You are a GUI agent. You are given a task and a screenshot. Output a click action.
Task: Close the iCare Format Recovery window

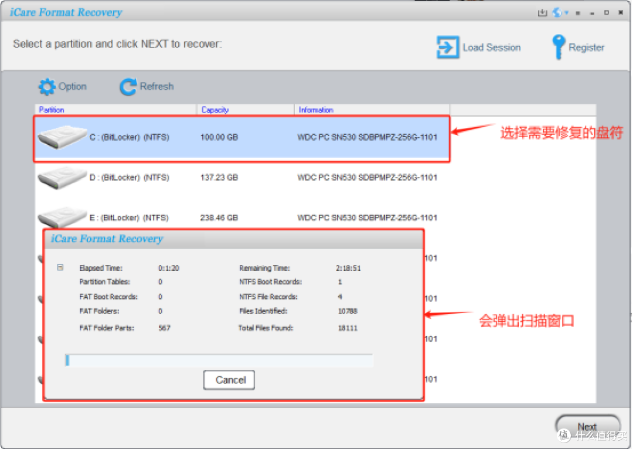(621, 13)
